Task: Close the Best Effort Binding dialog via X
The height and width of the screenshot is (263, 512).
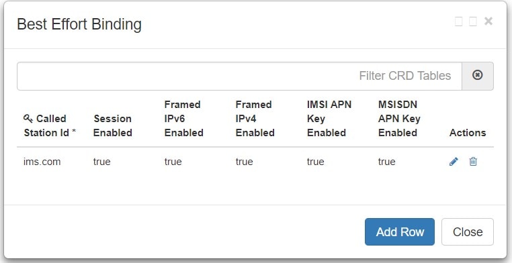Action: 488,21
